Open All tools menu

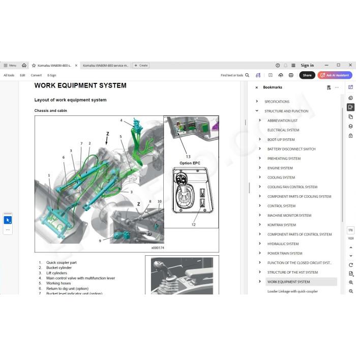click(9, 75)
